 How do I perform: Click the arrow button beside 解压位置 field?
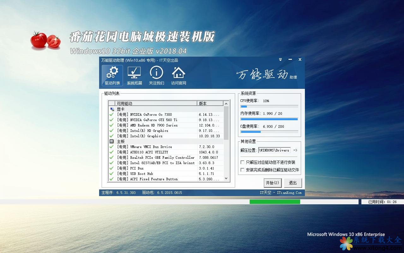(x=295, y=150)
